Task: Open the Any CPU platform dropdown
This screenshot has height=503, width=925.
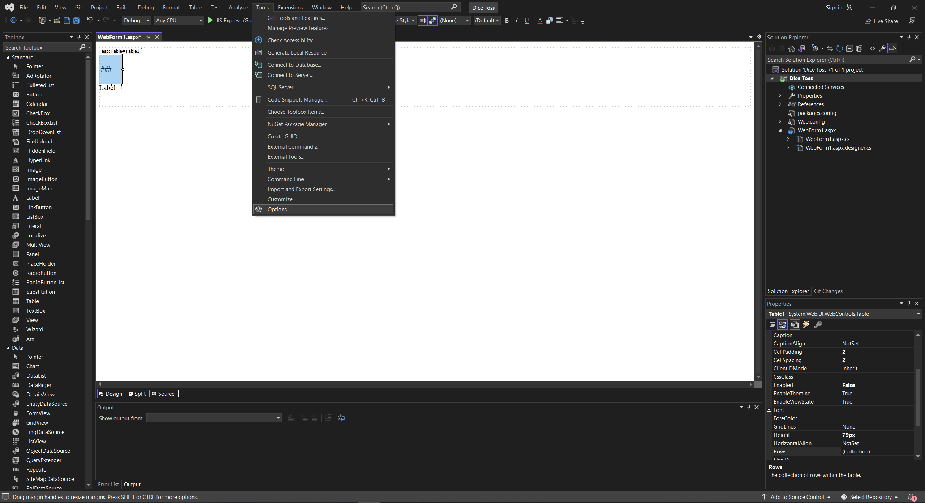Action: 179,21
